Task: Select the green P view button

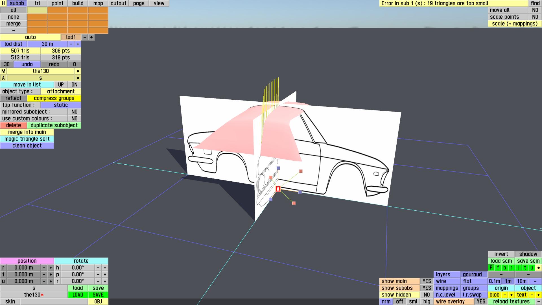Action: tap(491, 268)
